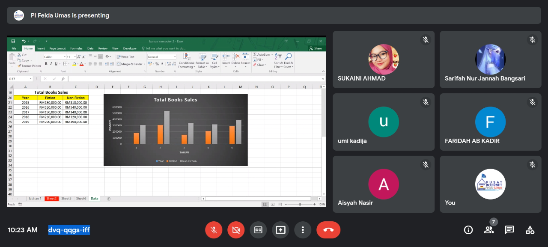Select SUKAINI AHMAD's participant tile
The width and height of the screenshot is (548, 247).
(x=383, y=60)
